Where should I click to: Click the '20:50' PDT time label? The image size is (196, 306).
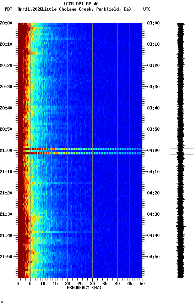point(6,129)
